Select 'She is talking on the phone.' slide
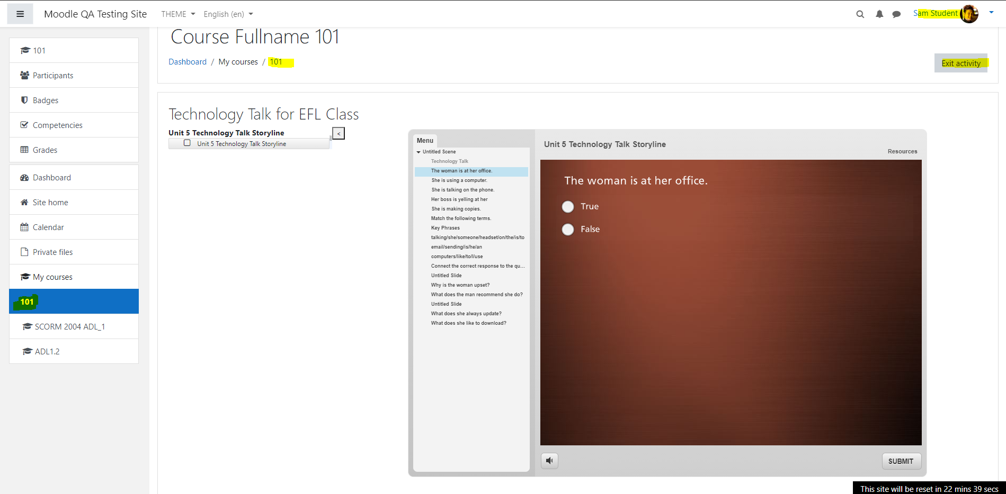This screenshot has width=1006, height=494. click(x=462, y=190)
